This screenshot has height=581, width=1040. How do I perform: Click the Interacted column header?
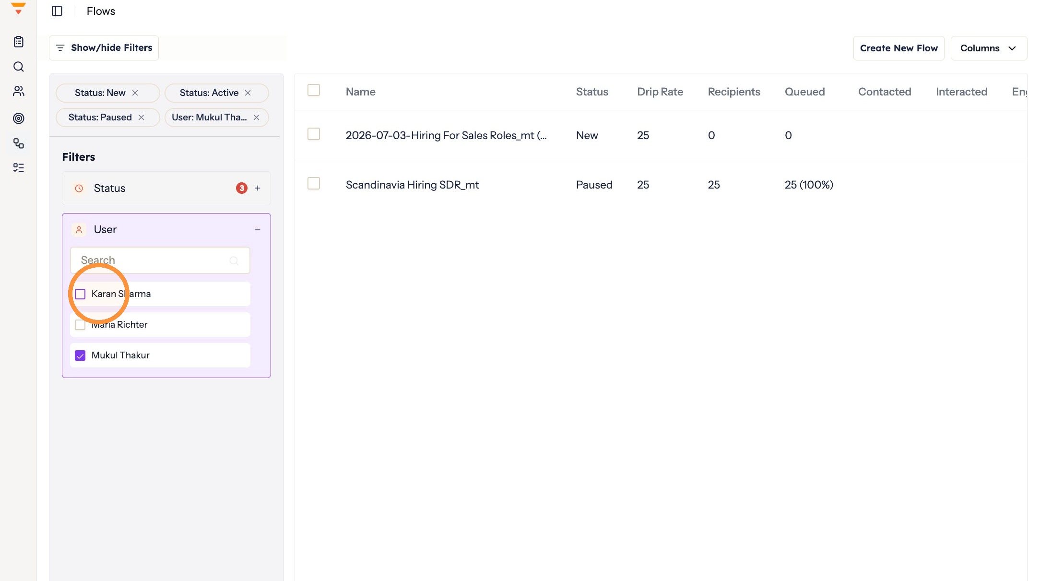coord(961,92)
